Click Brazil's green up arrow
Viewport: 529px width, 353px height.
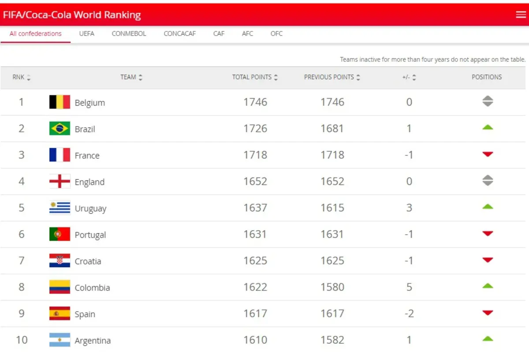[487, 128]
